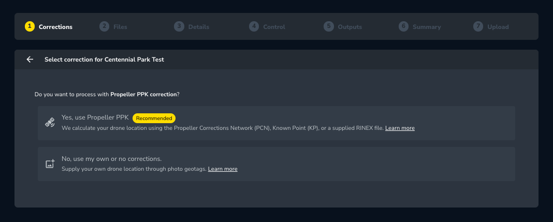The width and height of the screenshot is (553, 222).
Task: Click the step 6 number circle
Action: click(403, 26)
